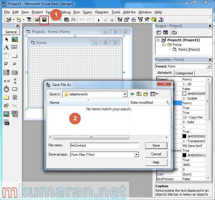The image size is (215, 200).
Task: Open the Object Browser toolbar icon
Action: pos(140,20)
